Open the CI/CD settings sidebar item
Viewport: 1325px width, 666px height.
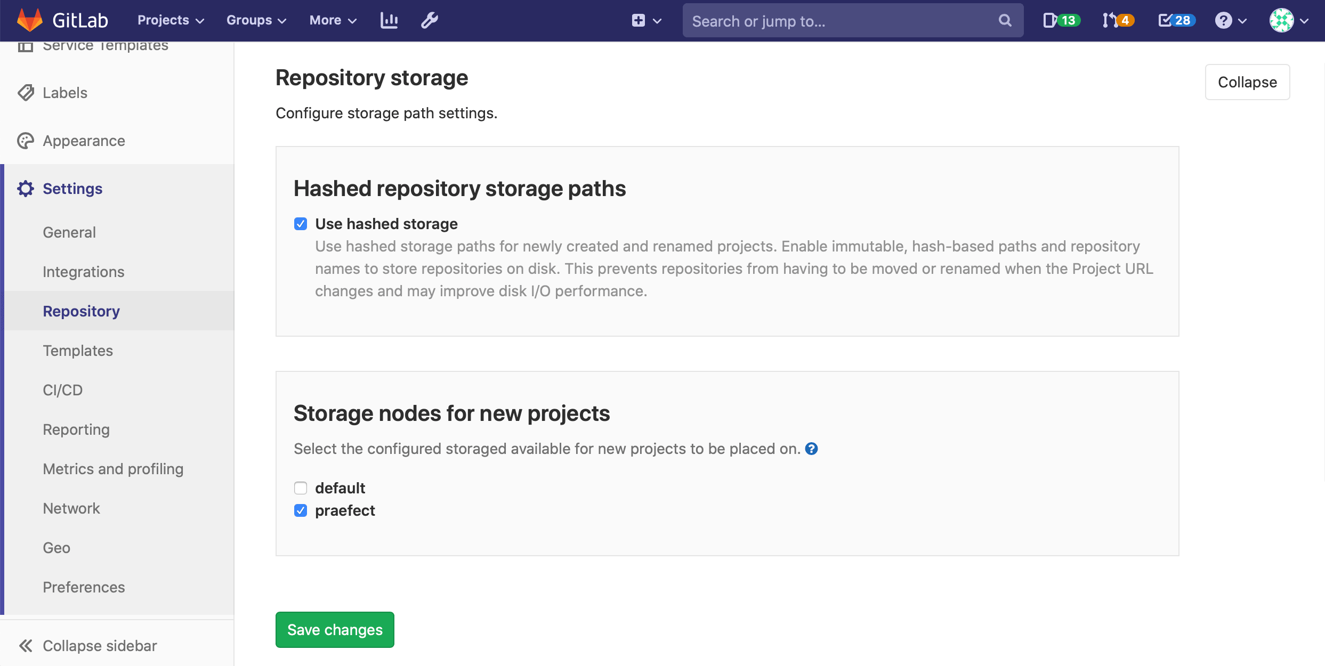63,390
